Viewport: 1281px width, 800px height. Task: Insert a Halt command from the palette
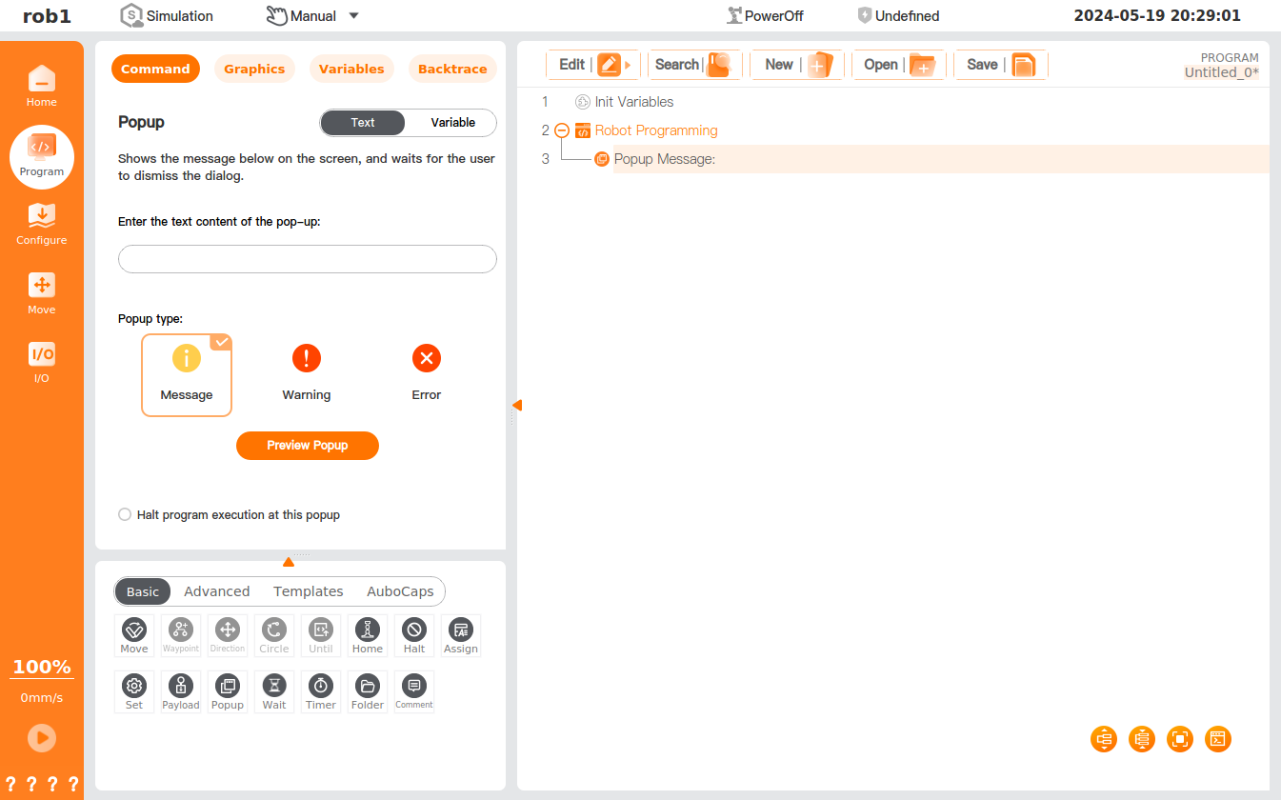click(x=414, y=634)
